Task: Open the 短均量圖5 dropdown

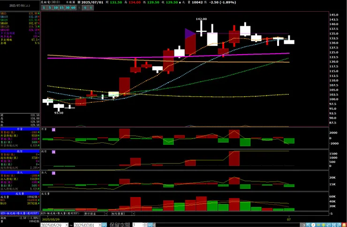Action: 134,213
